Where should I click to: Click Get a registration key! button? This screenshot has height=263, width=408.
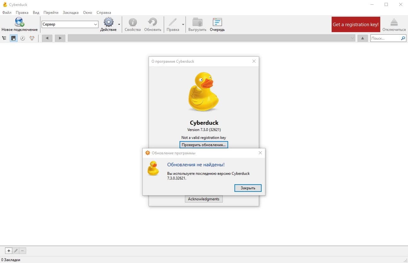pos(356,25)
